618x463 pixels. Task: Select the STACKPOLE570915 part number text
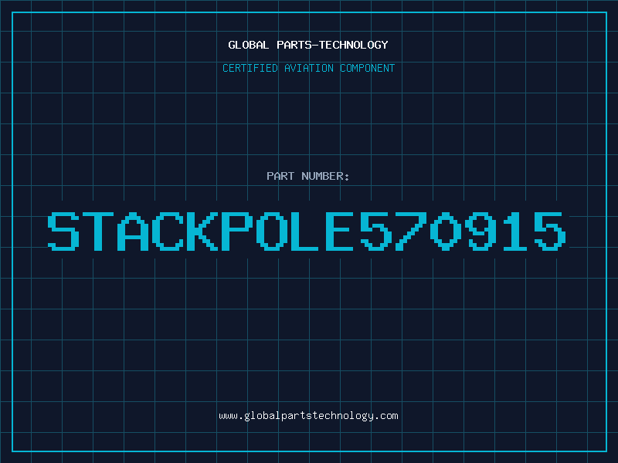pyautogui.click(x=307, y=231)
